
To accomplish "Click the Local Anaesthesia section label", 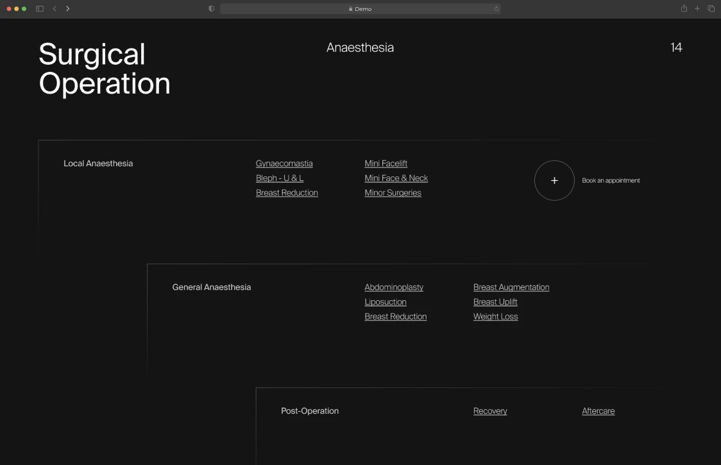I will pyautogui.click(x=98, y=164).
